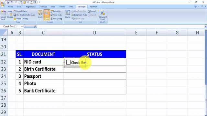Image resolution: width=207 pixels, height=116 pixels.
Task: Click View Code in Controls group
Action: point(56,15)
